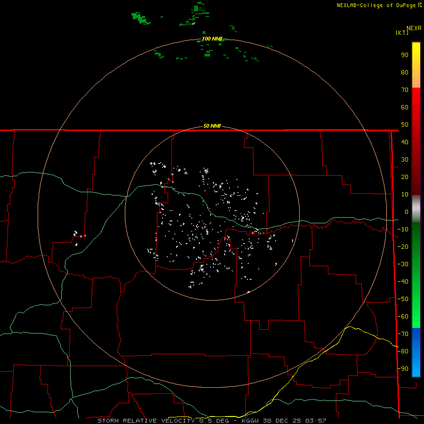The height and width of the screenshot is (424, 424).
Task: Click the -70 value on the velocity scale
Action: pos(403,334)
